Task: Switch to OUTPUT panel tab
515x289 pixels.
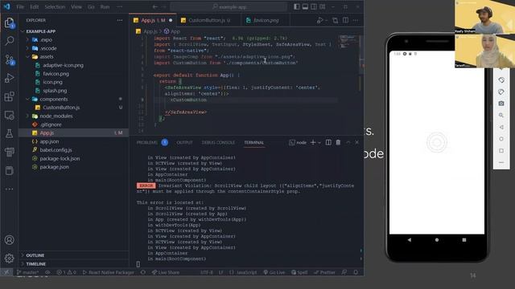Action: pyautogui.click(x=184, y=143)
